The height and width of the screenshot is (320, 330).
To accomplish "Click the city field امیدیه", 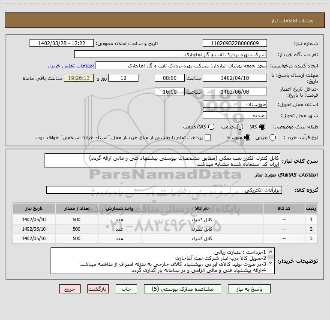I will (235, 116).
